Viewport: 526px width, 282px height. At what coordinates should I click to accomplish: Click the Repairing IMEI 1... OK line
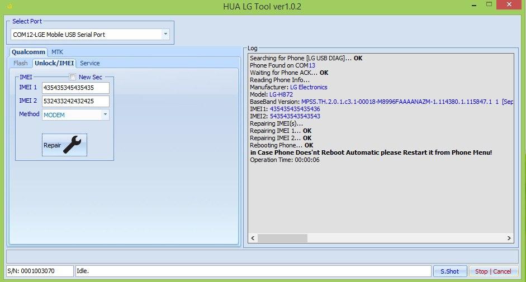tap(281, 131)
